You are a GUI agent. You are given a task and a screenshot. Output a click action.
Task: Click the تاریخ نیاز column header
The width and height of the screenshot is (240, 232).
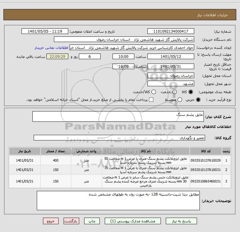click(x=25, y=151)
